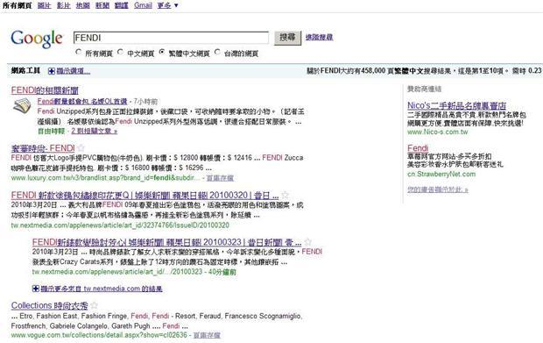
Task: Star the FENDI 新款塗鴉包 result
Action: [x=285, y=195]
